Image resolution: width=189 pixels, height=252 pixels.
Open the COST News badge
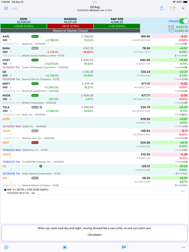tap(35, 60)
